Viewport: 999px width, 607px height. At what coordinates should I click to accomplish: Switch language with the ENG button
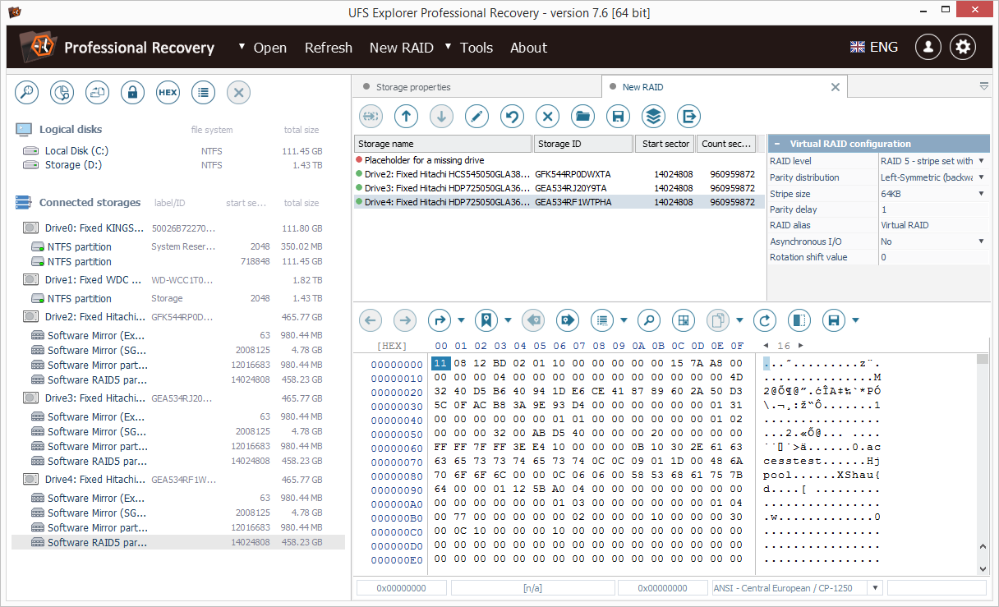pos(874,47)
